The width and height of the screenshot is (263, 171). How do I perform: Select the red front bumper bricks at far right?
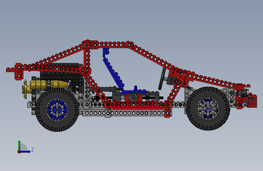pos(252,100)
